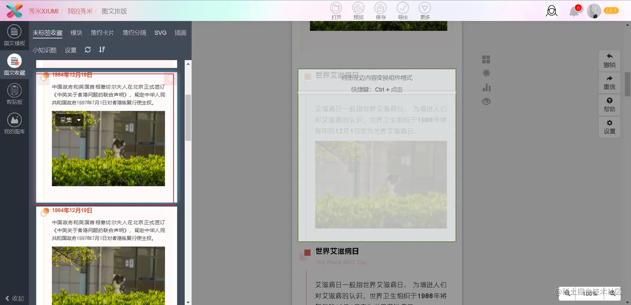The width and height of the screenshot is (631, 305).
Task: Toggle the eye visibility icon
Action: [486, 101]
